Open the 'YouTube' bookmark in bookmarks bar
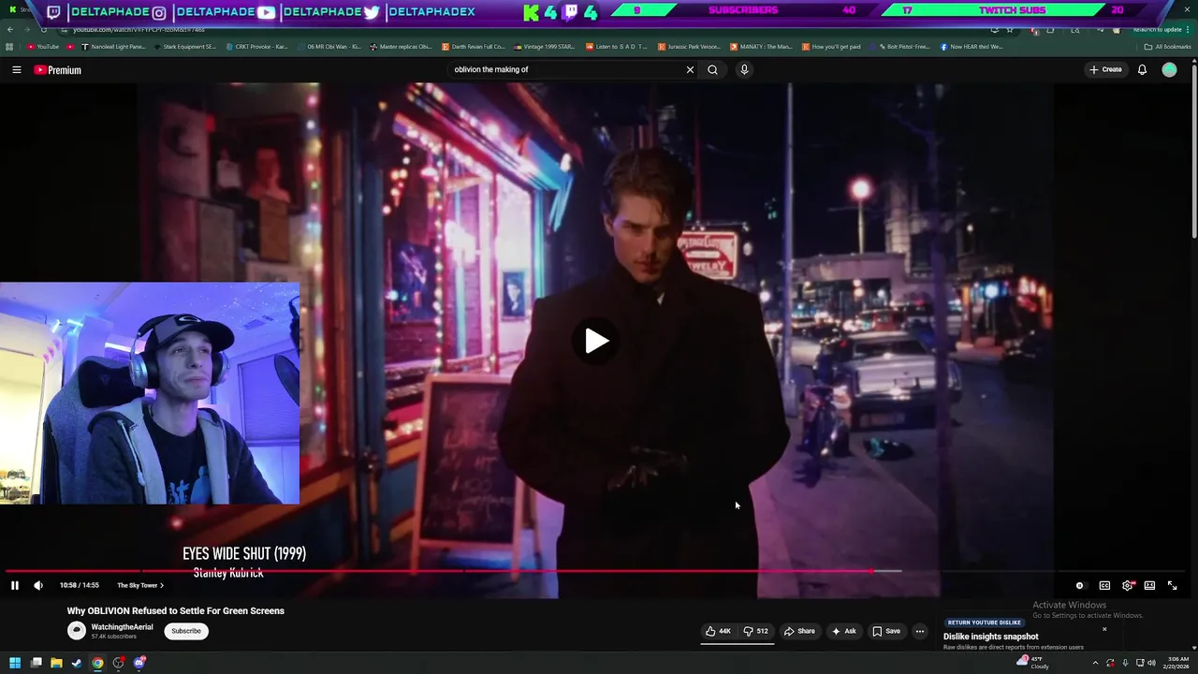Screen dimensions: 1198x674 point(43,47)
